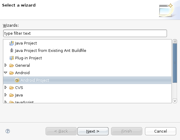Expand the CVS category
Screen dimensions: 180x140
click(6, 87)
